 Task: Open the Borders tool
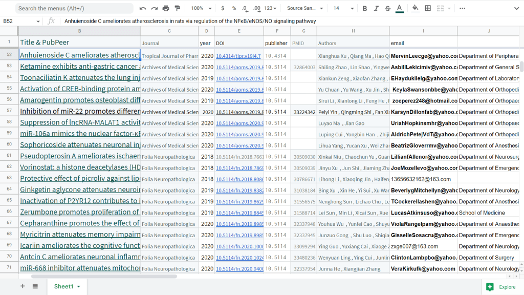428,8
